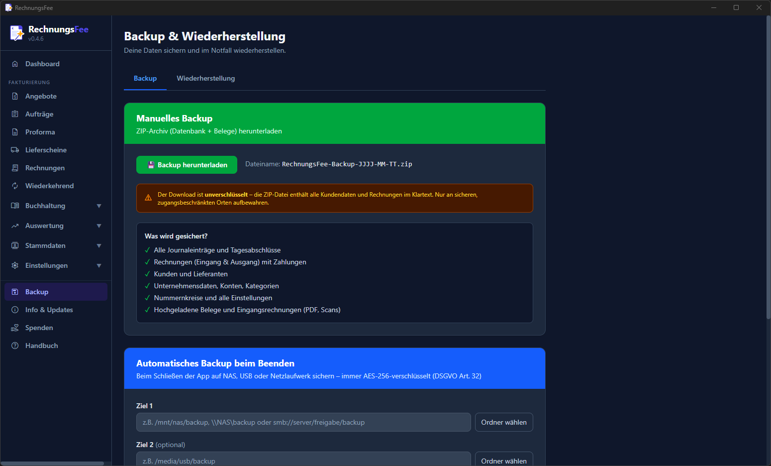
Task: Click the RechnungsFee logo icon in sidebar
Action: tap(17, 33)
